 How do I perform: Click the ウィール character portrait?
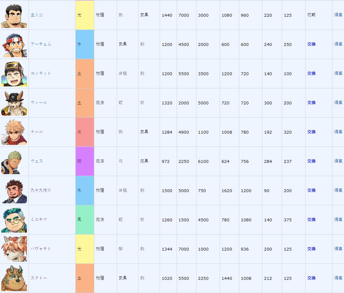coord(14,103)
